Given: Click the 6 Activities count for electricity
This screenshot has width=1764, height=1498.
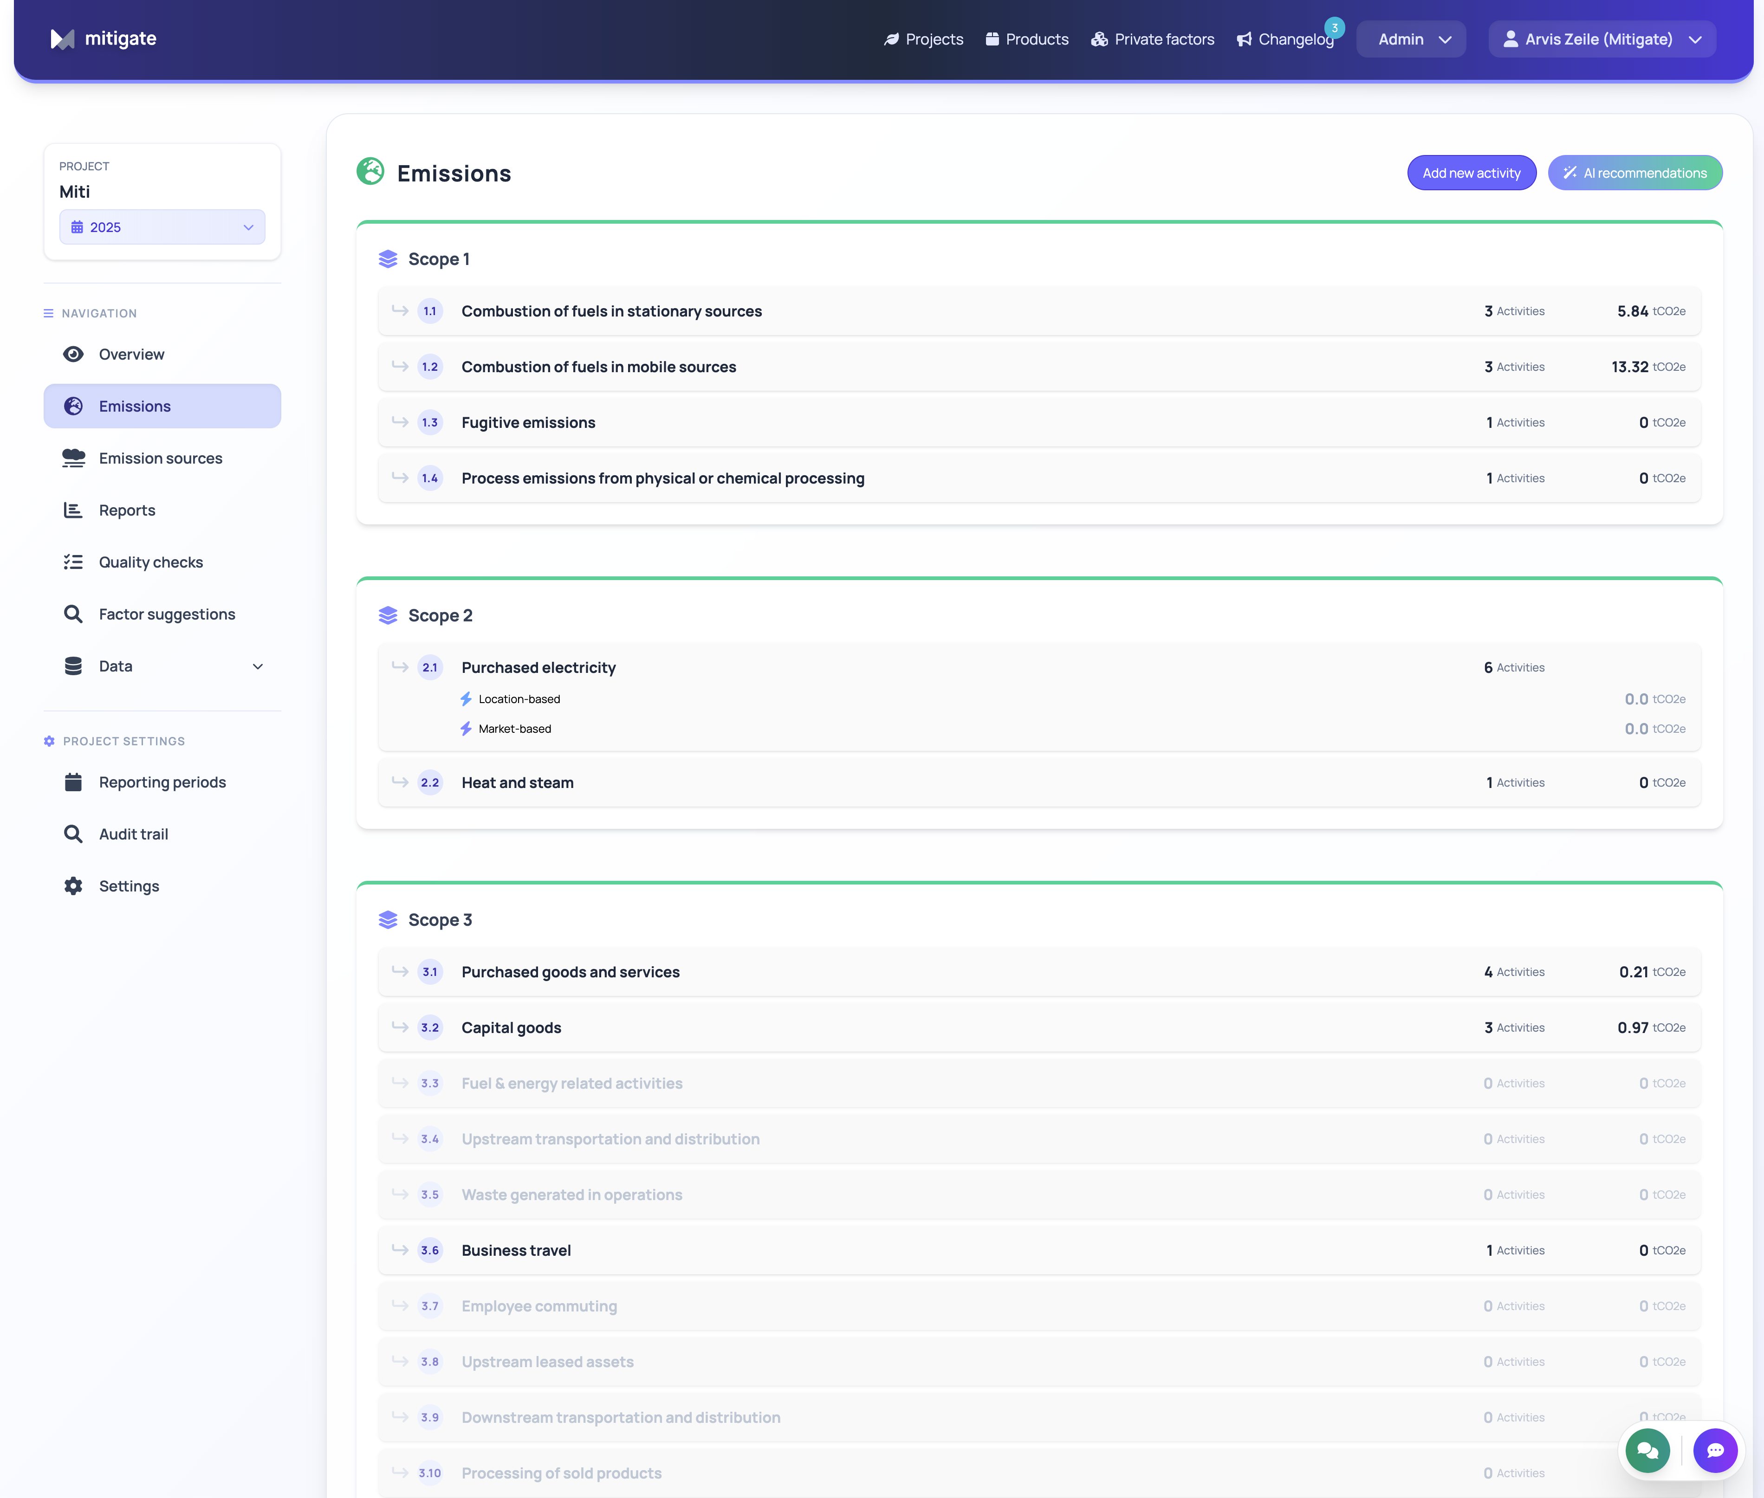Looking at the screenshot, I should click(x=1514, y=667).
